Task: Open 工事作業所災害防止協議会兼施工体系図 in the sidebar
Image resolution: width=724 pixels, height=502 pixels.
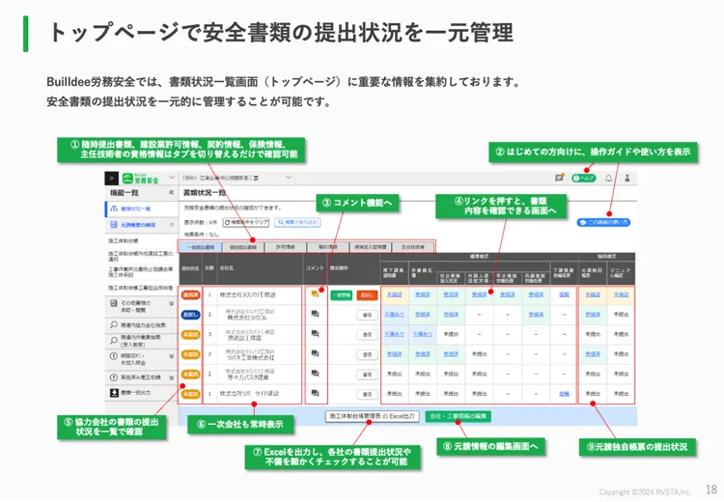Action: tap(142, 271)
